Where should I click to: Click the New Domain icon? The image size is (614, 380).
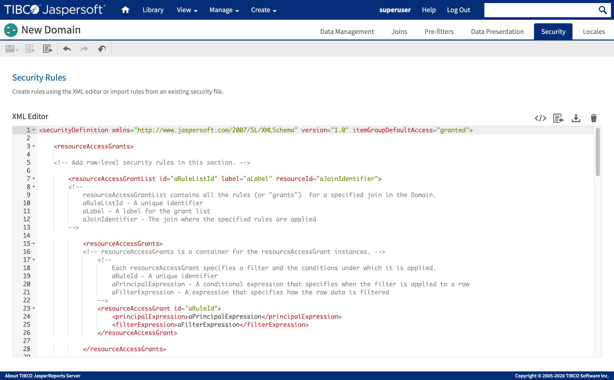(11, 30)
